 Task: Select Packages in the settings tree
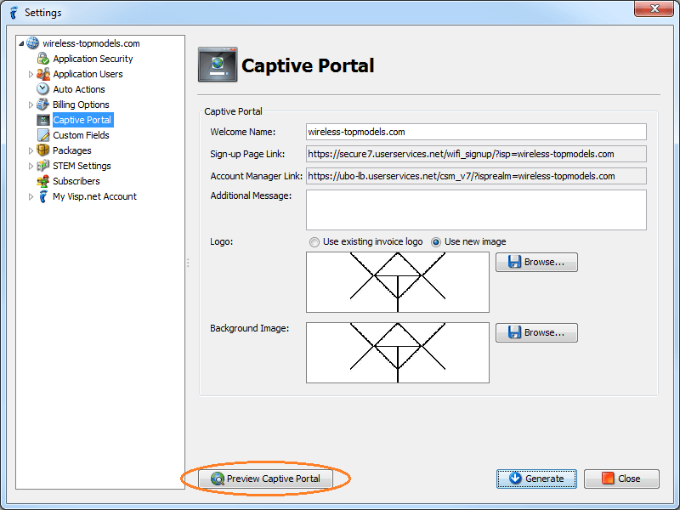72,150
